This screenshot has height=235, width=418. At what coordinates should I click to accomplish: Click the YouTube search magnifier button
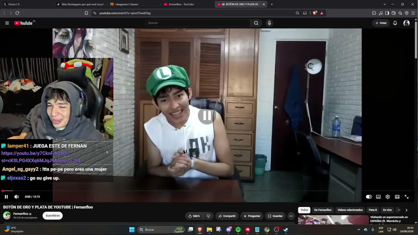(256, 23)
